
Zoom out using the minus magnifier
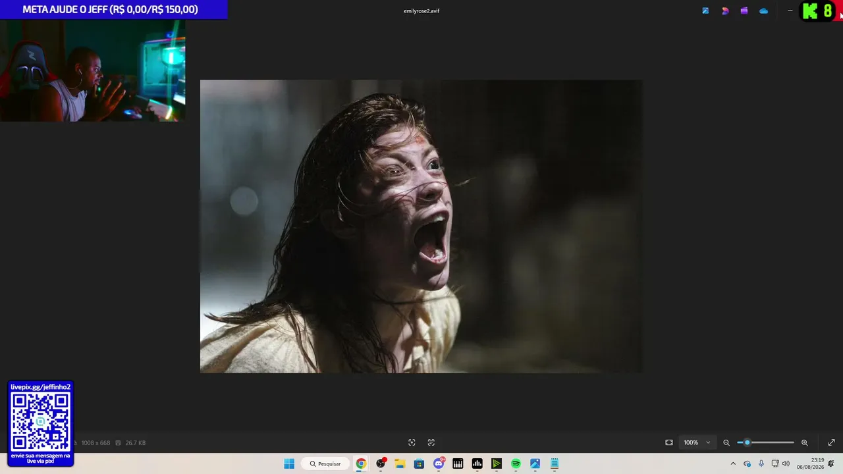(726, 442)
